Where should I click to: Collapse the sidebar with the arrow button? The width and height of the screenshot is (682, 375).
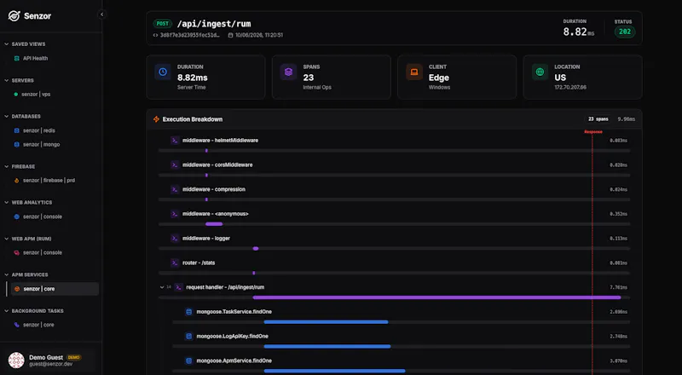[x=101, y=14]
